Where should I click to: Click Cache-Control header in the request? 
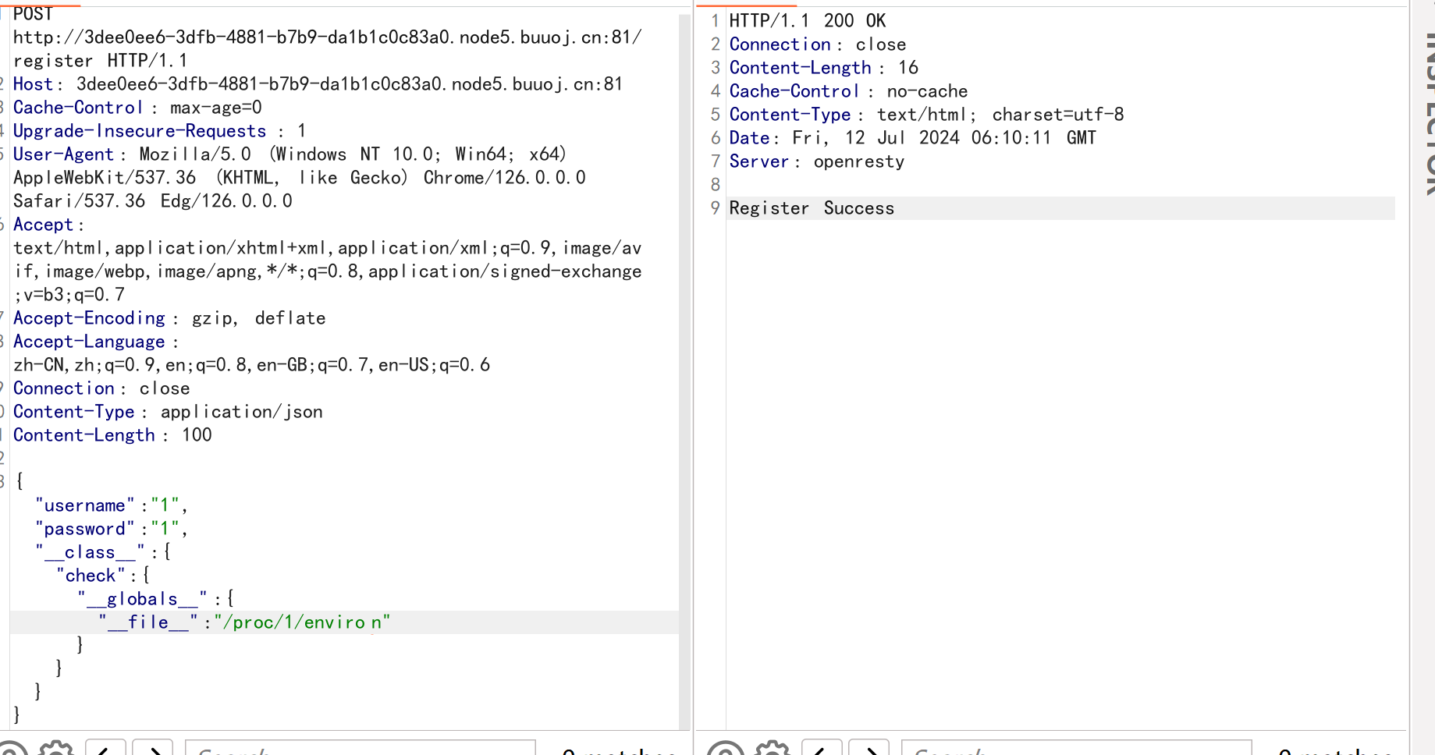[78, 108]
